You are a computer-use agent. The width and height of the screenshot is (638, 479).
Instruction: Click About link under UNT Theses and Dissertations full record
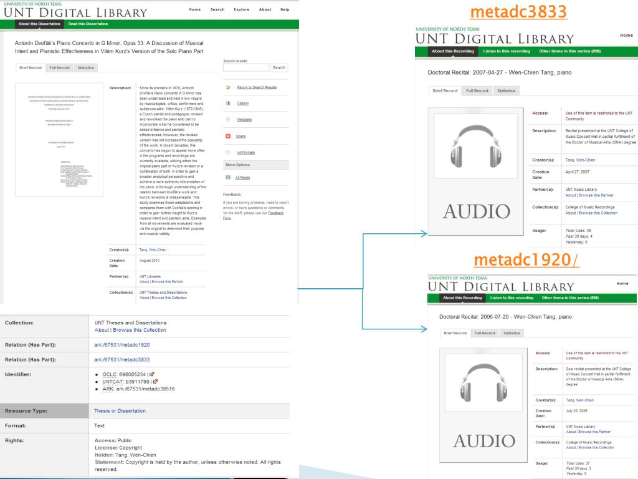[102, 331]
